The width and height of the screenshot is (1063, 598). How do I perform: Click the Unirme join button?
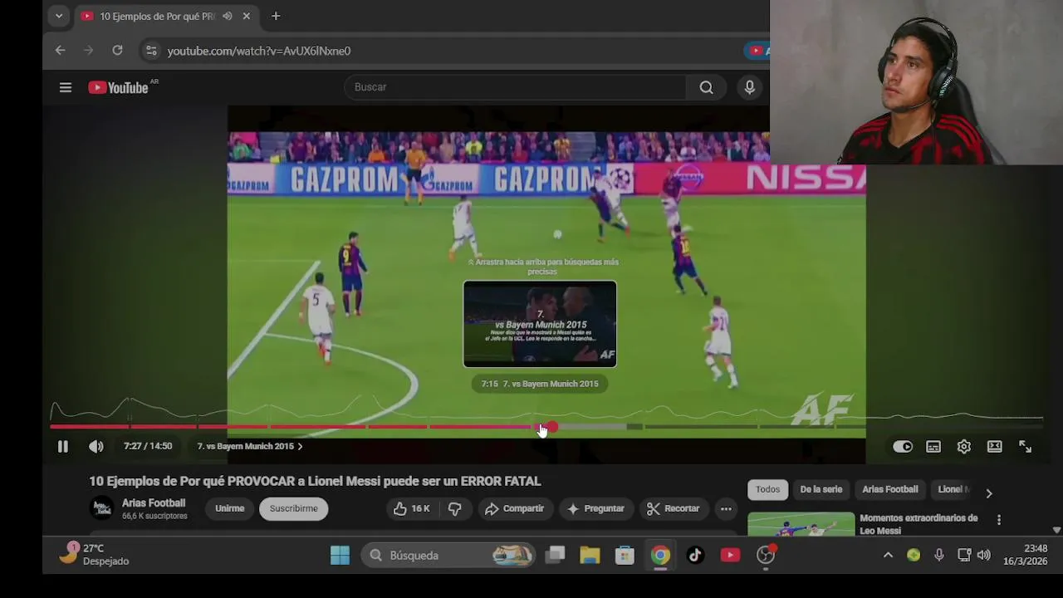pos(230,508)
